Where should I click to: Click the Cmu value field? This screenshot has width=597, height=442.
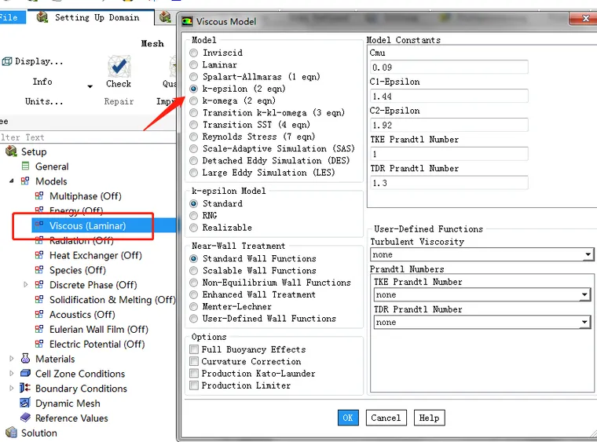449,67
